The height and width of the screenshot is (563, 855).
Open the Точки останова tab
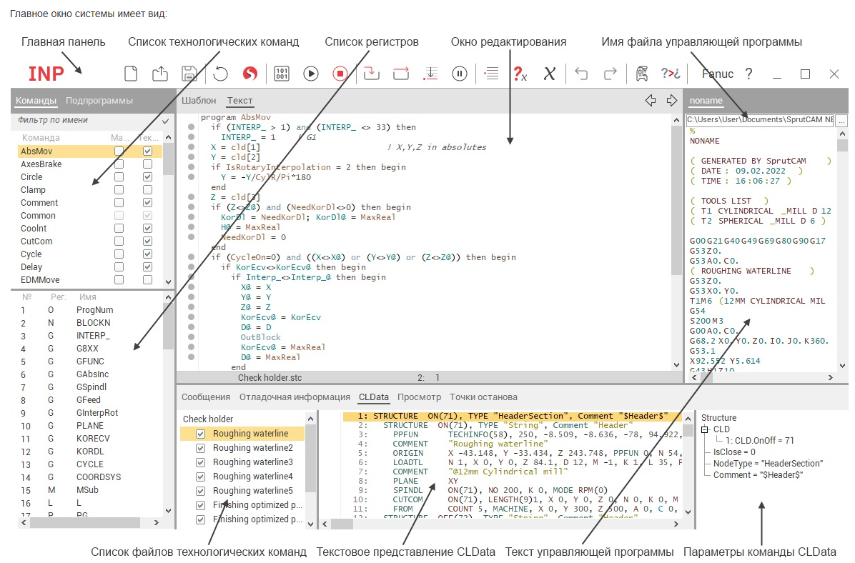[483, 397]
